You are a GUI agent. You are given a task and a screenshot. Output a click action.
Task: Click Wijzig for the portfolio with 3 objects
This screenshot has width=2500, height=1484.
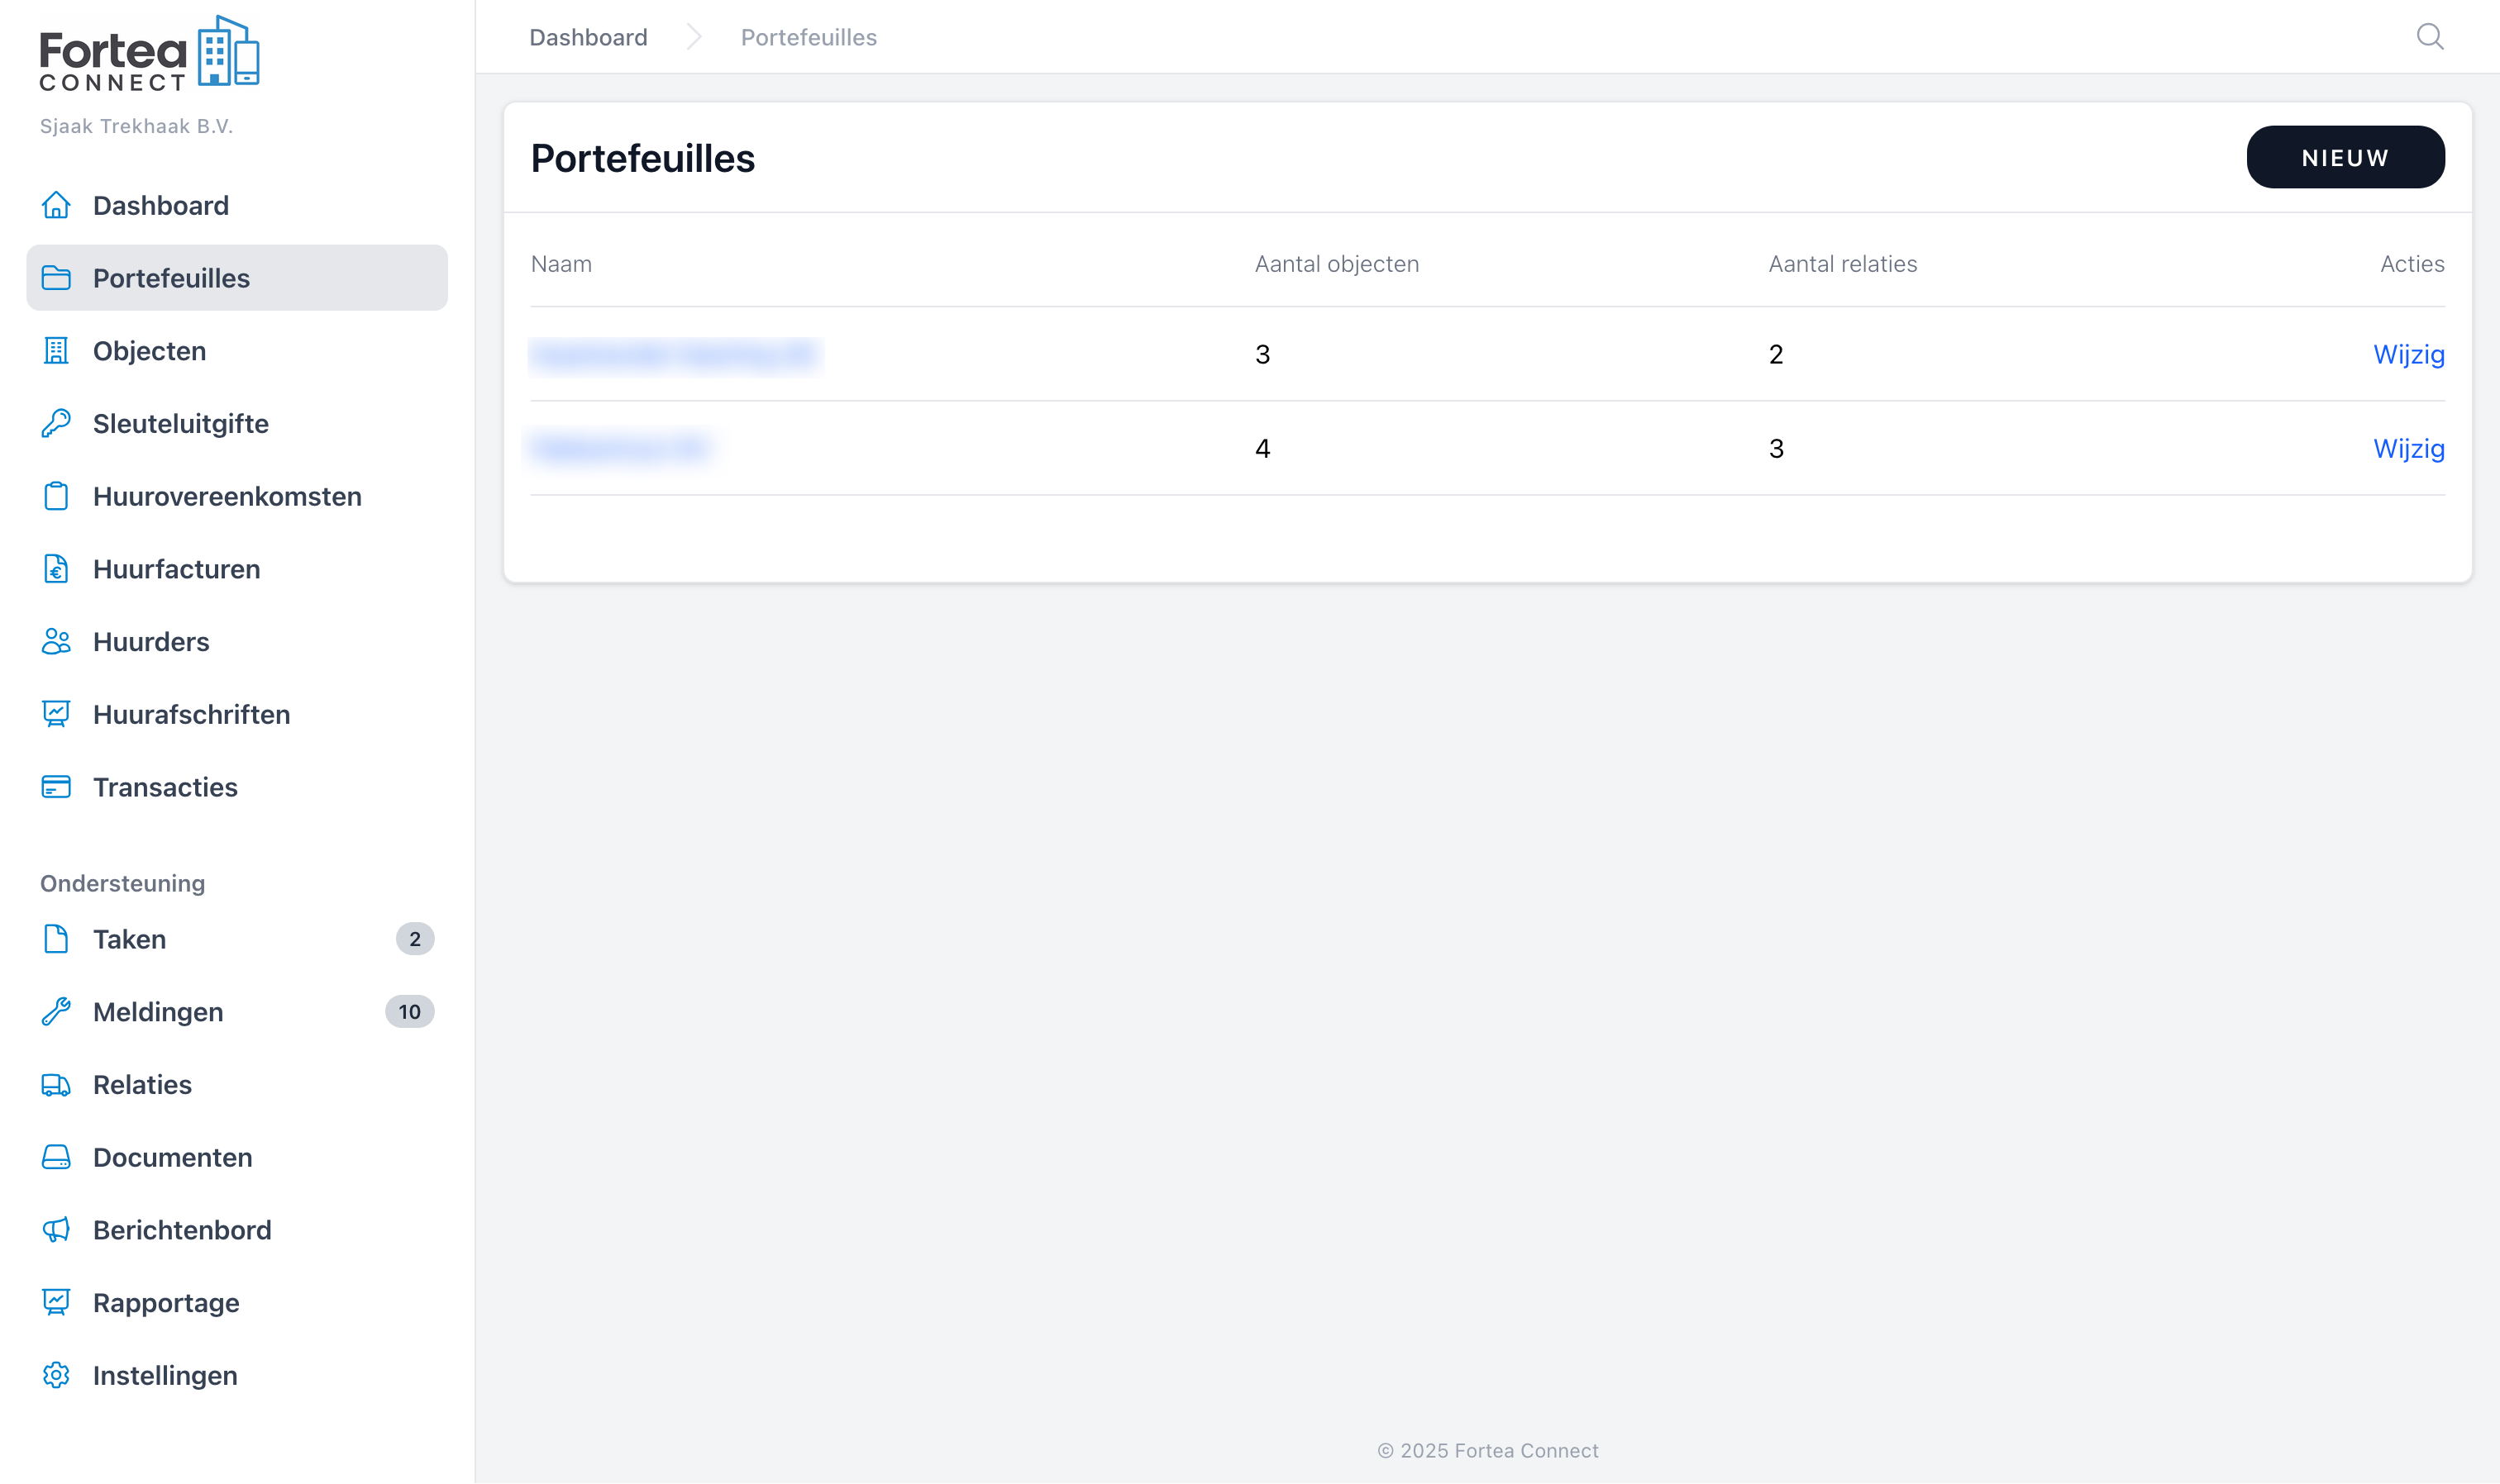(2408, 354)
